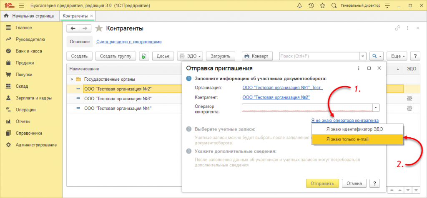
Task: Open Счета расчетов с контрагентами link
Action: (x=129, y=42)
